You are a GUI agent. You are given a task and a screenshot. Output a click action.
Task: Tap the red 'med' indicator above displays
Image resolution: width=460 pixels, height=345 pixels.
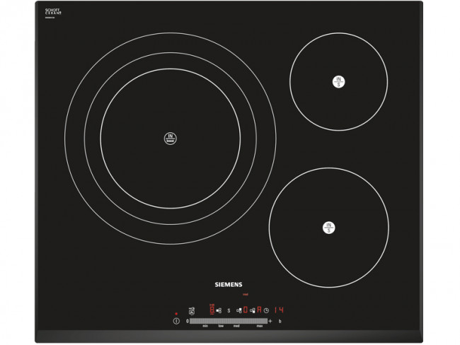tap(246, 294)
